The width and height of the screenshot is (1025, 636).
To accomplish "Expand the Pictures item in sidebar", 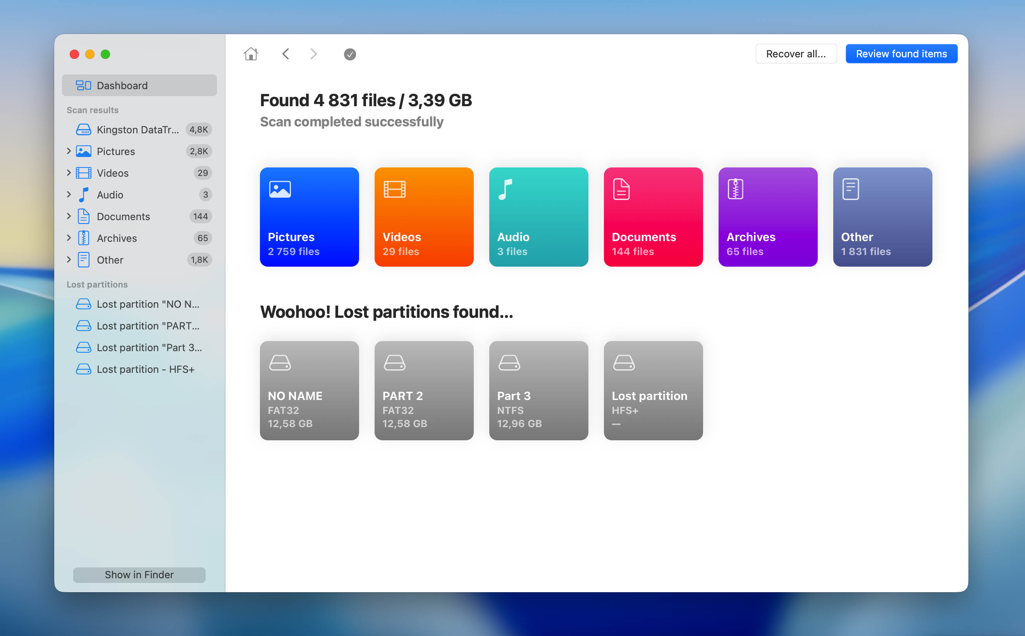I will point(69,151).
